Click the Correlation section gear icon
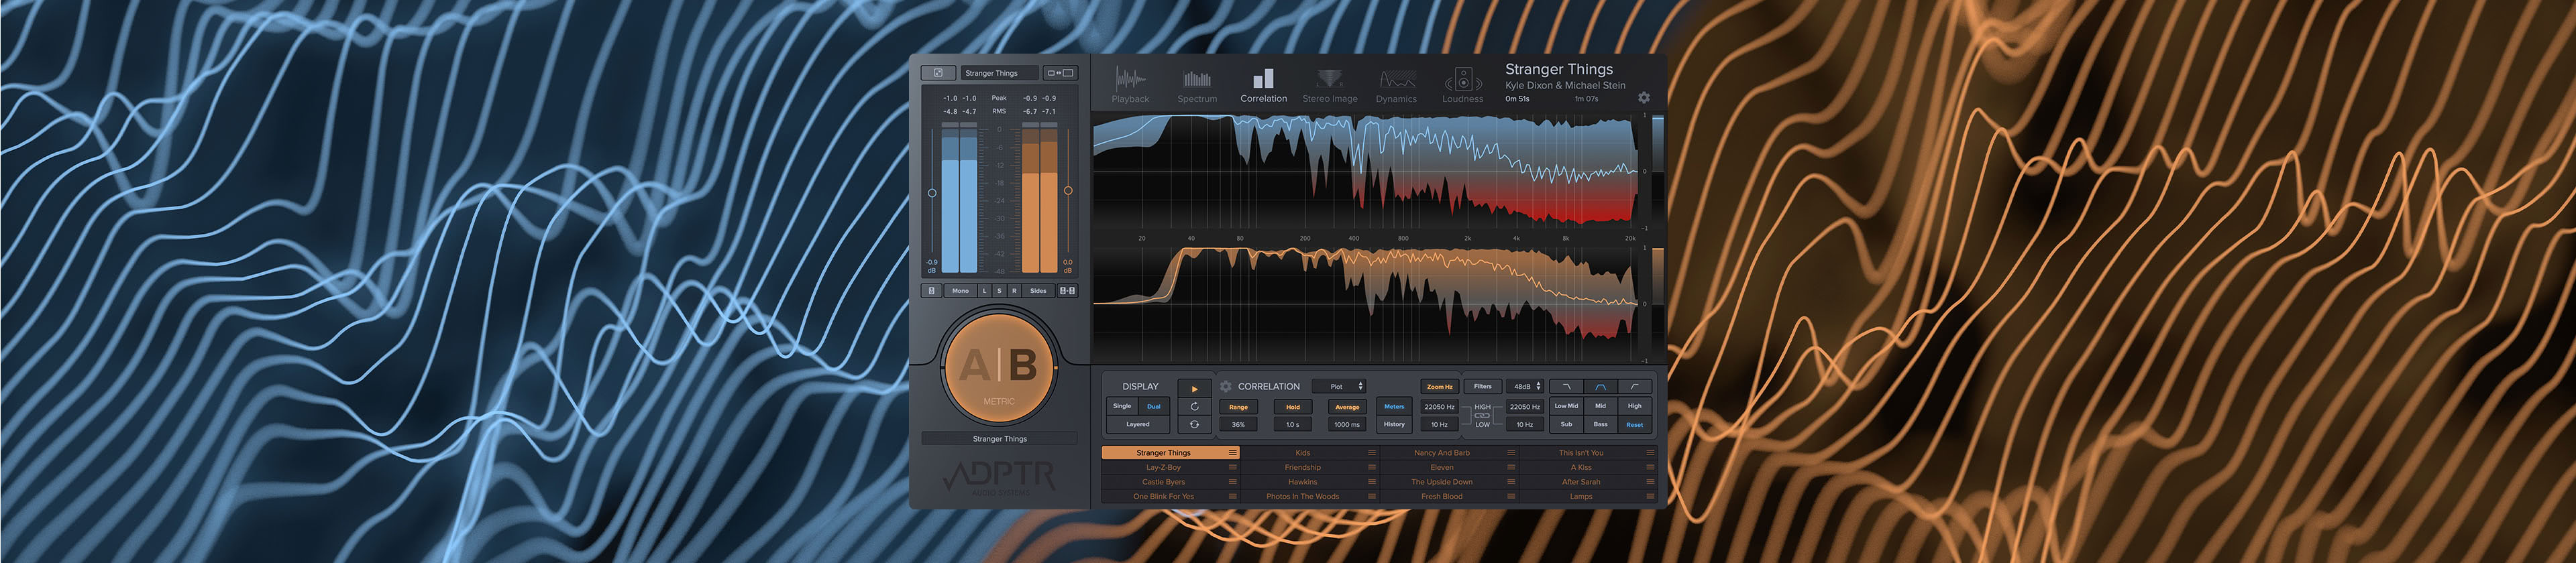Image resolution: width=2576 pixels, height=563 pixels. 1226,386
